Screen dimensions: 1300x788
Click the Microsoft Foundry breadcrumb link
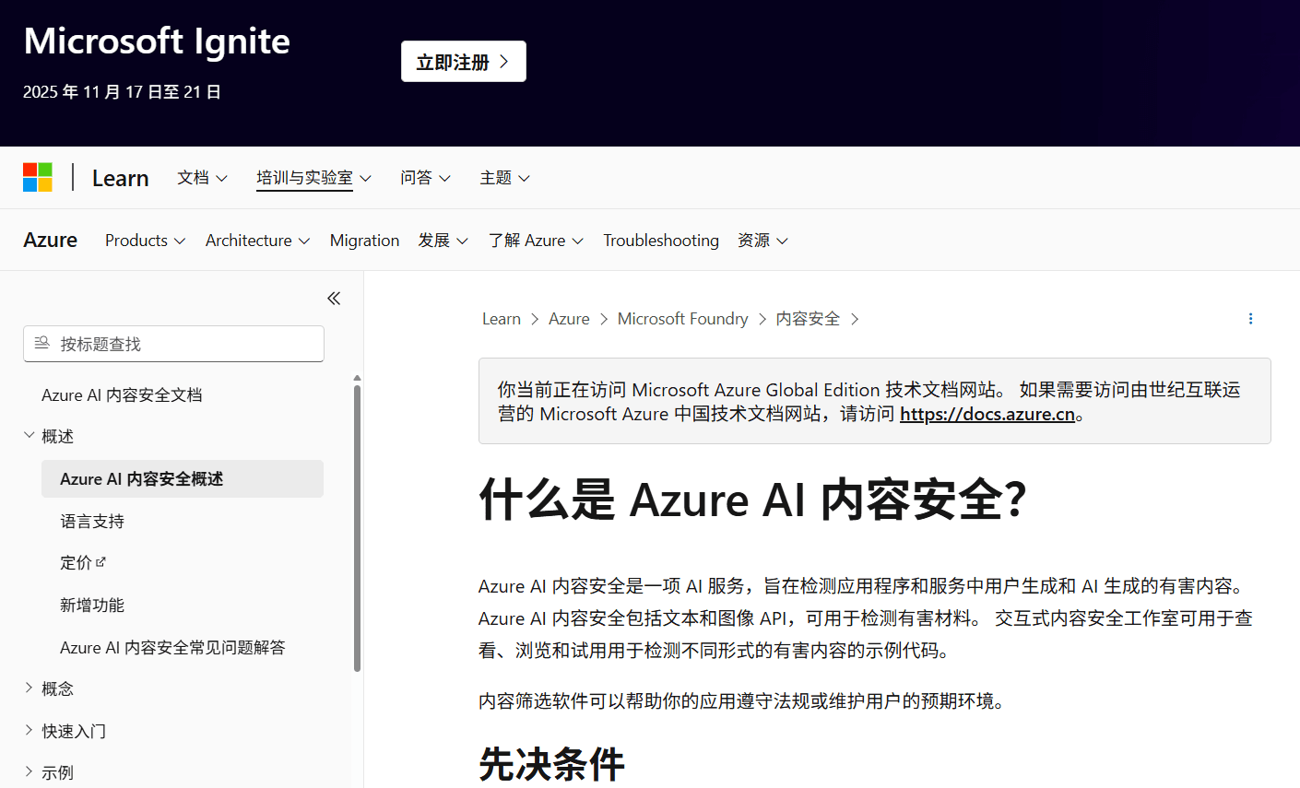[x=682, y=319]
